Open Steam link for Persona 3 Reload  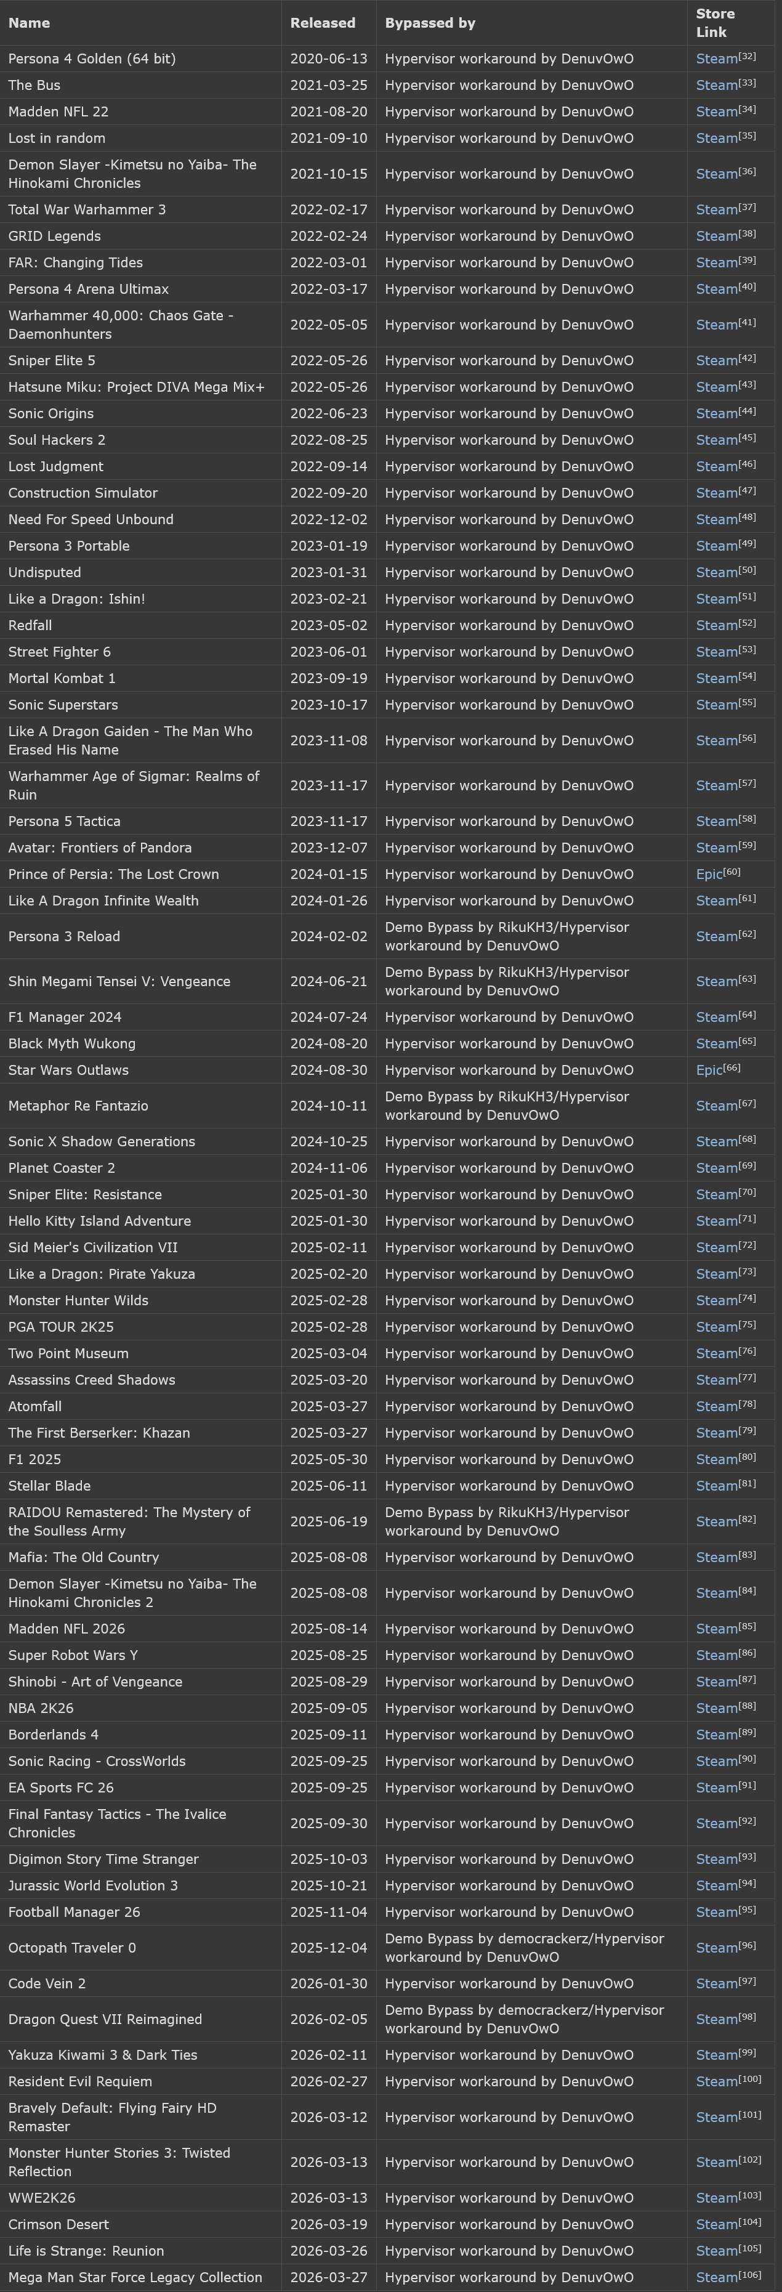pyautogui.click(x=716, y=937)
